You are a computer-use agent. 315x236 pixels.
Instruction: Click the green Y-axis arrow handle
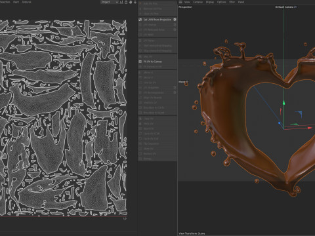tap(283, 102)
